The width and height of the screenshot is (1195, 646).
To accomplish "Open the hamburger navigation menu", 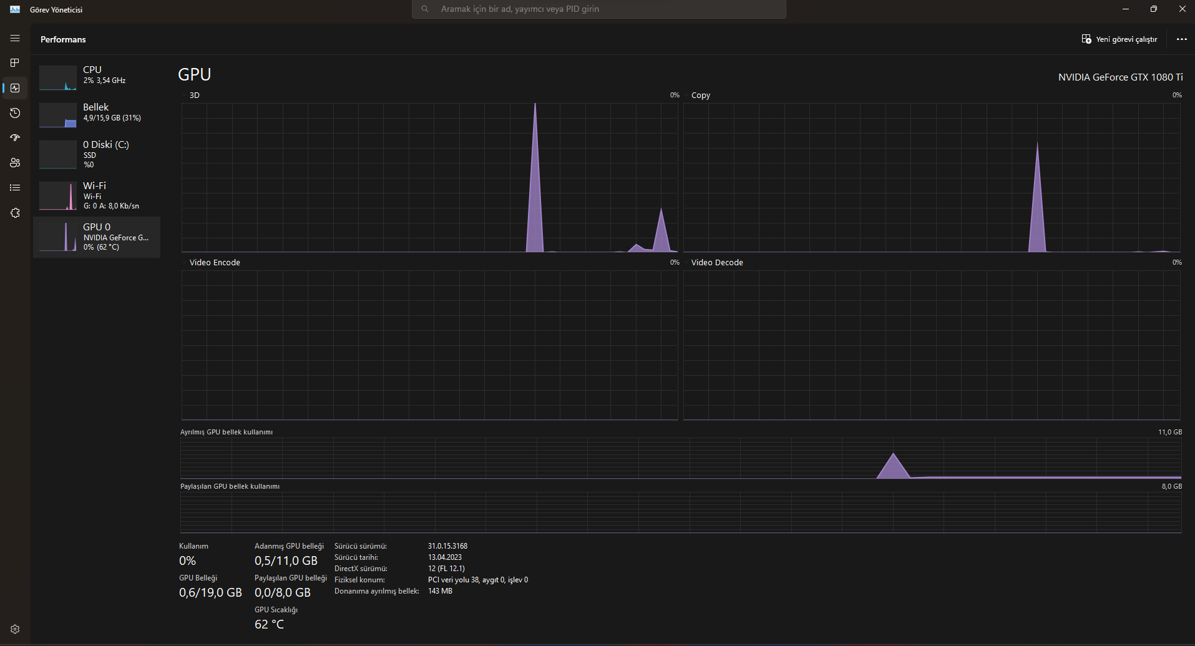I will (15, 38).
